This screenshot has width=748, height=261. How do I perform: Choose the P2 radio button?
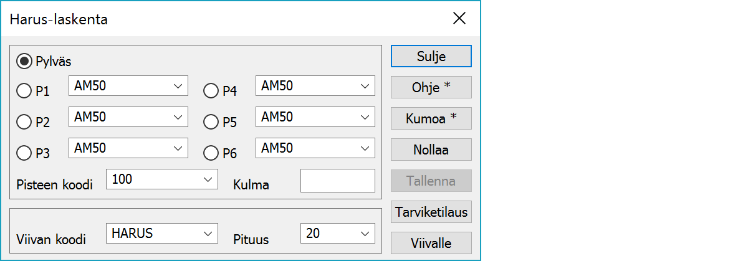(x=25, y=122)
